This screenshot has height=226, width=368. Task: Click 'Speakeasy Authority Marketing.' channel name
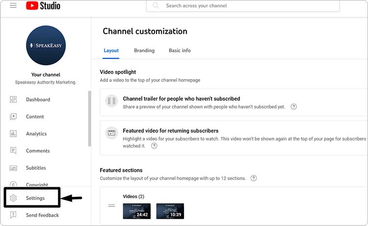coord(46,82)
